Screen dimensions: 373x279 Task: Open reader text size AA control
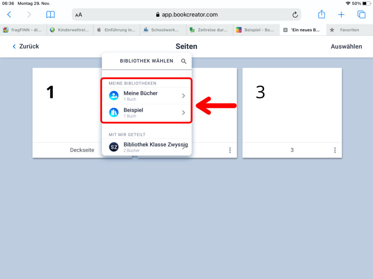coord(79,15)
